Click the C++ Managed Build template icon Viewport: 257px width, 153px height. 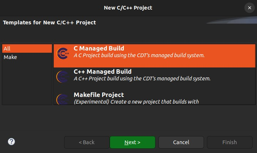[63, 77]
